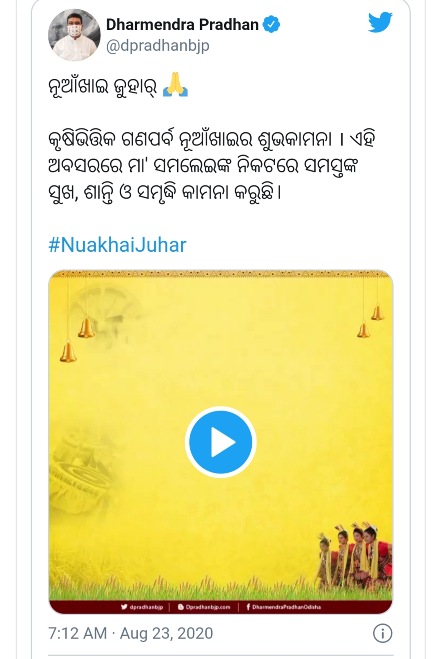Open the @dpradhanbjp handle
The height and width of the screenshot is (659, 439).
pos(158,45)
